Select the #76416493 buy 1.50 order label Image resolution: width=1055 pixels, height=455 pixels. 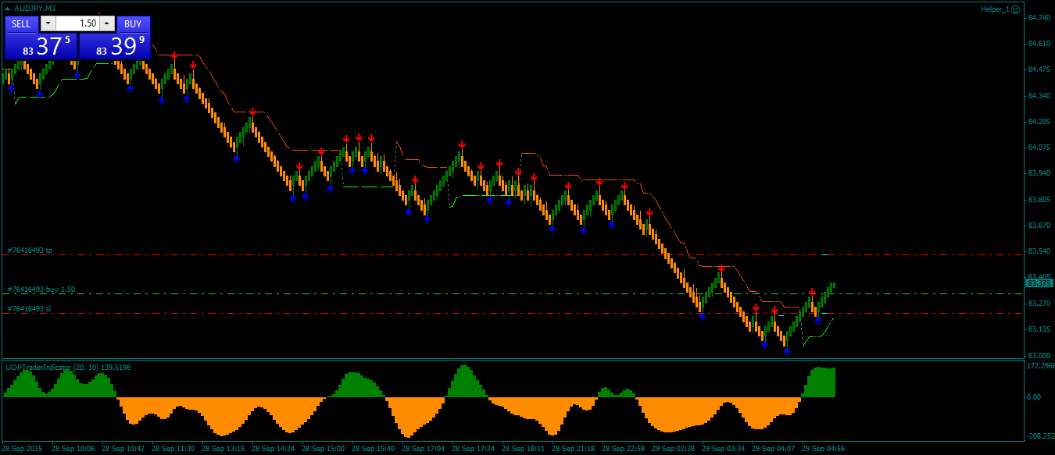click(41, 290)
